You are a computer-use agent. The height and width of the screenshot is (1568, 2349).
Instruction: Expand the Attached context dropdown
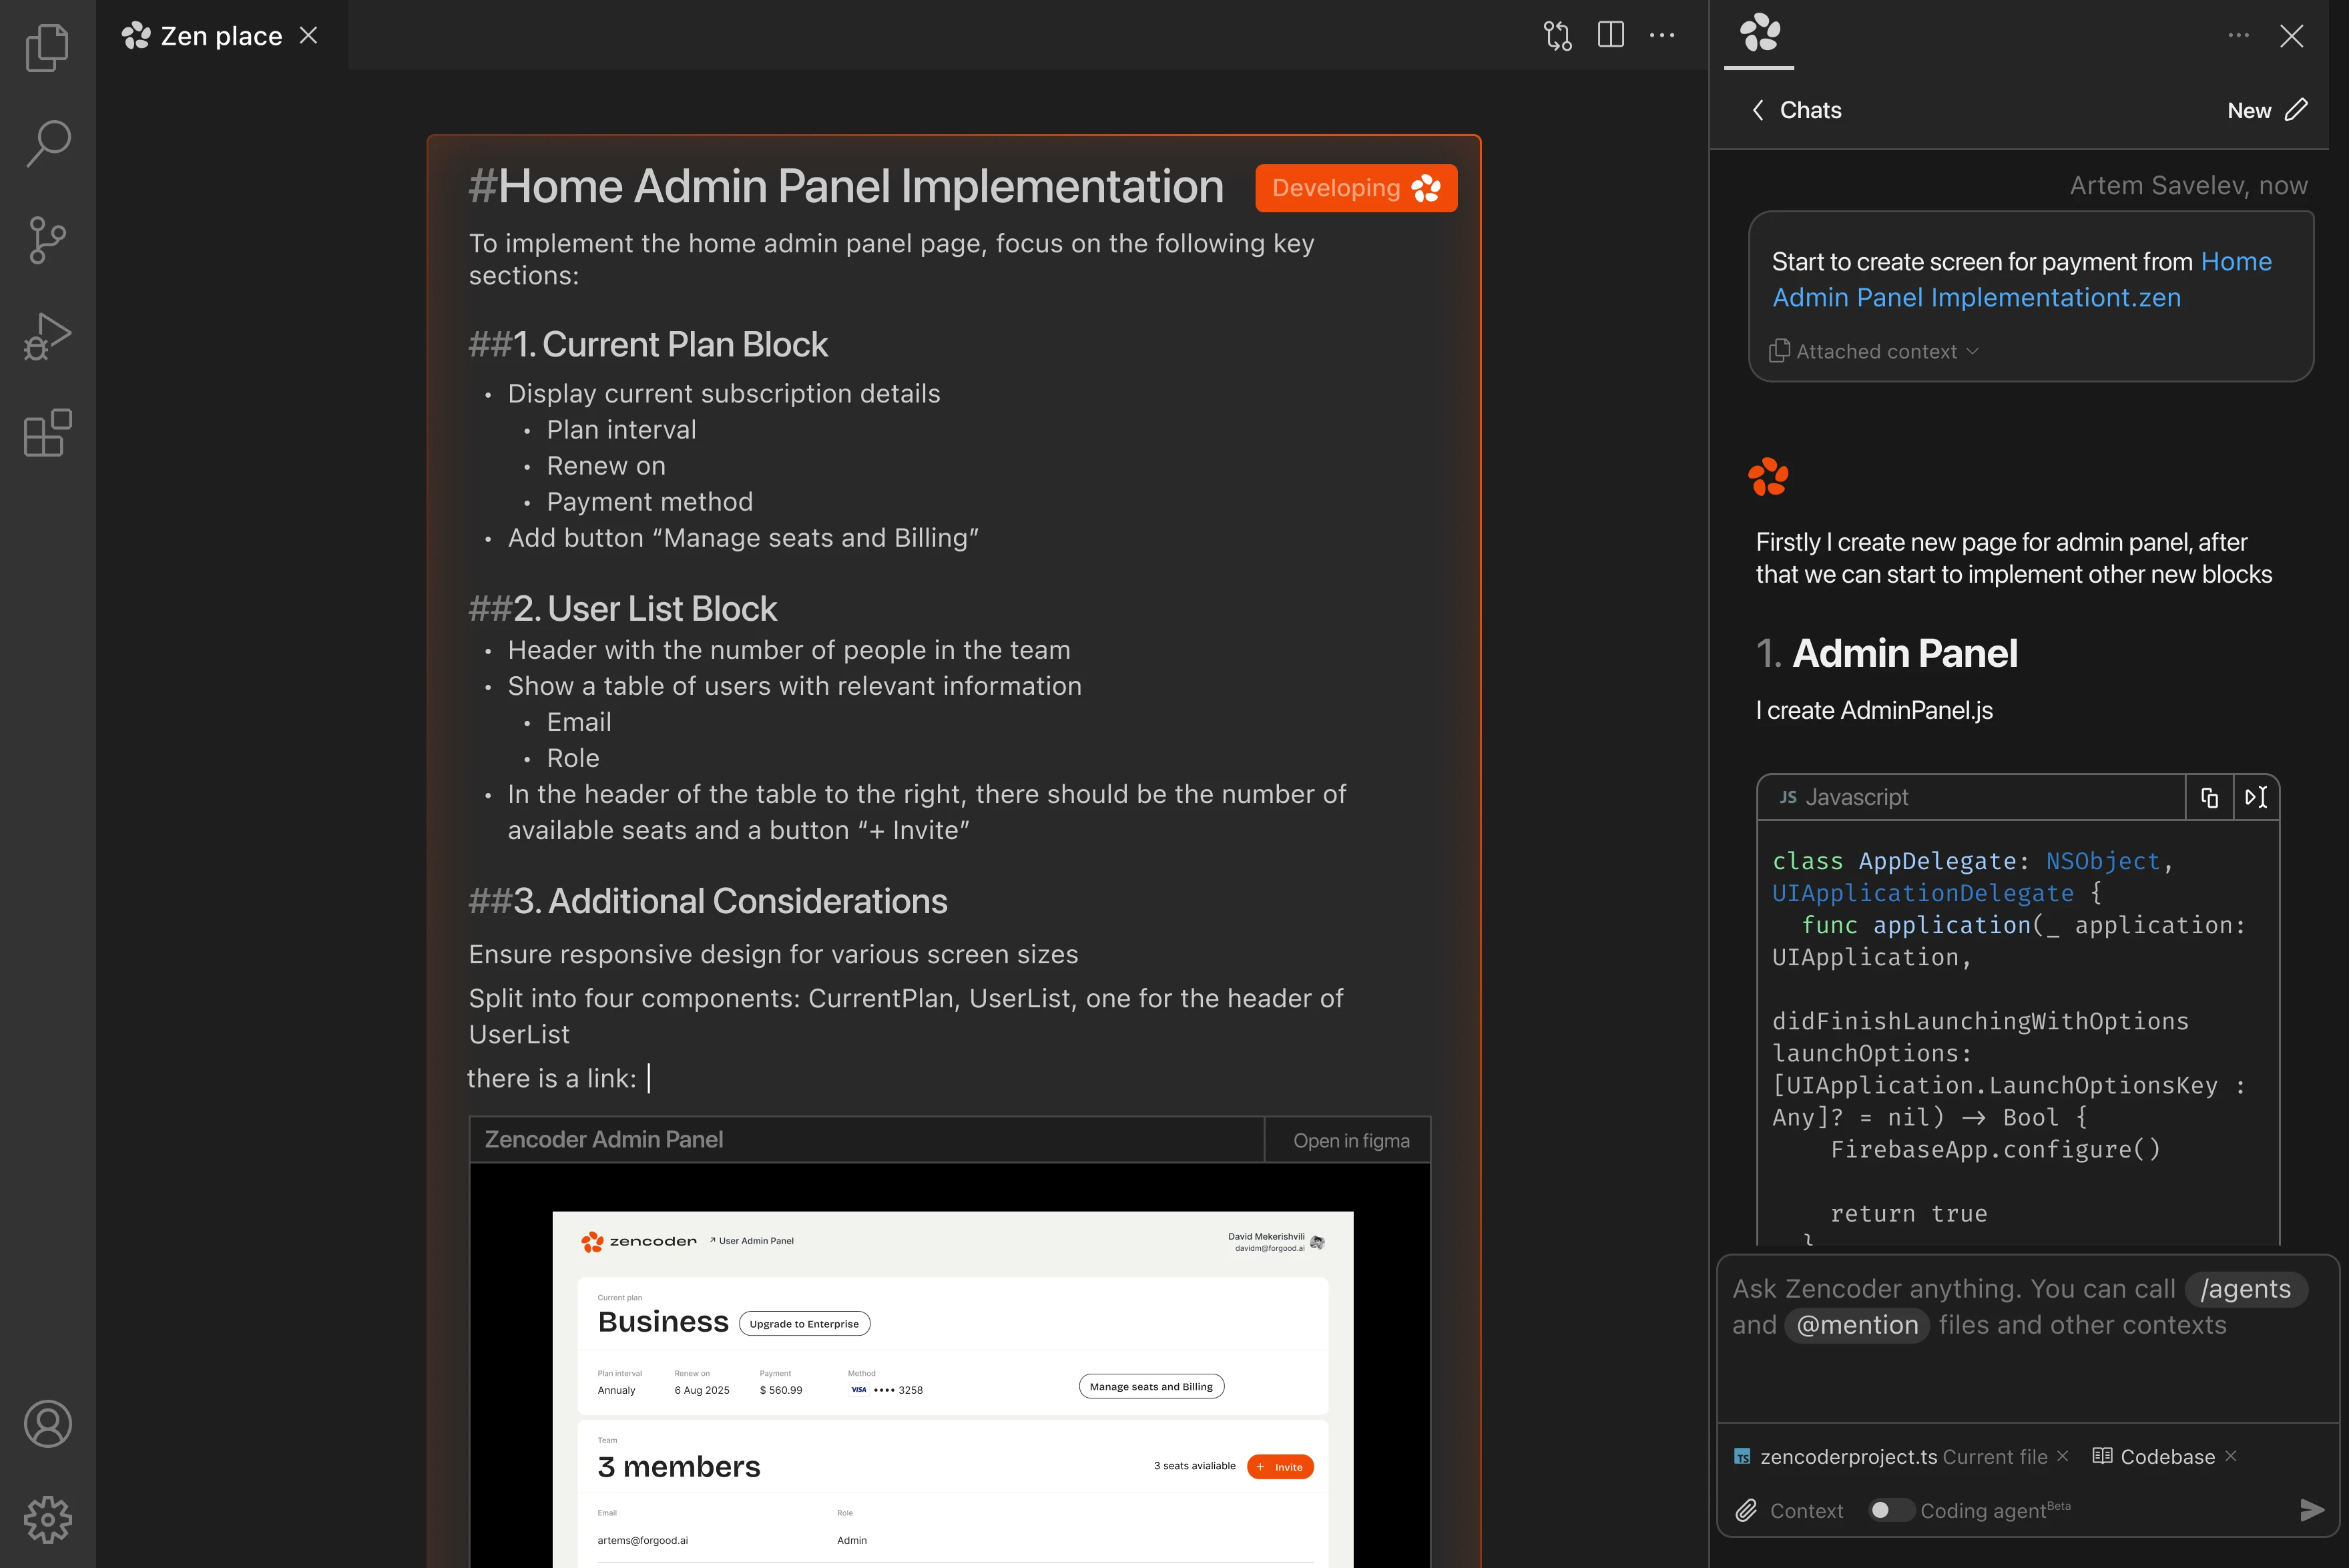1874,352
